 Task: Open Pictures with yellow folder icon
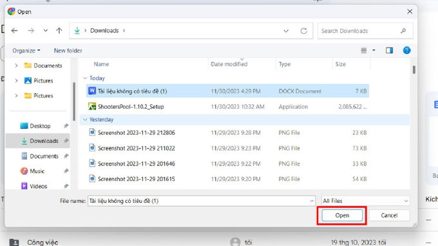coord(39,96)
